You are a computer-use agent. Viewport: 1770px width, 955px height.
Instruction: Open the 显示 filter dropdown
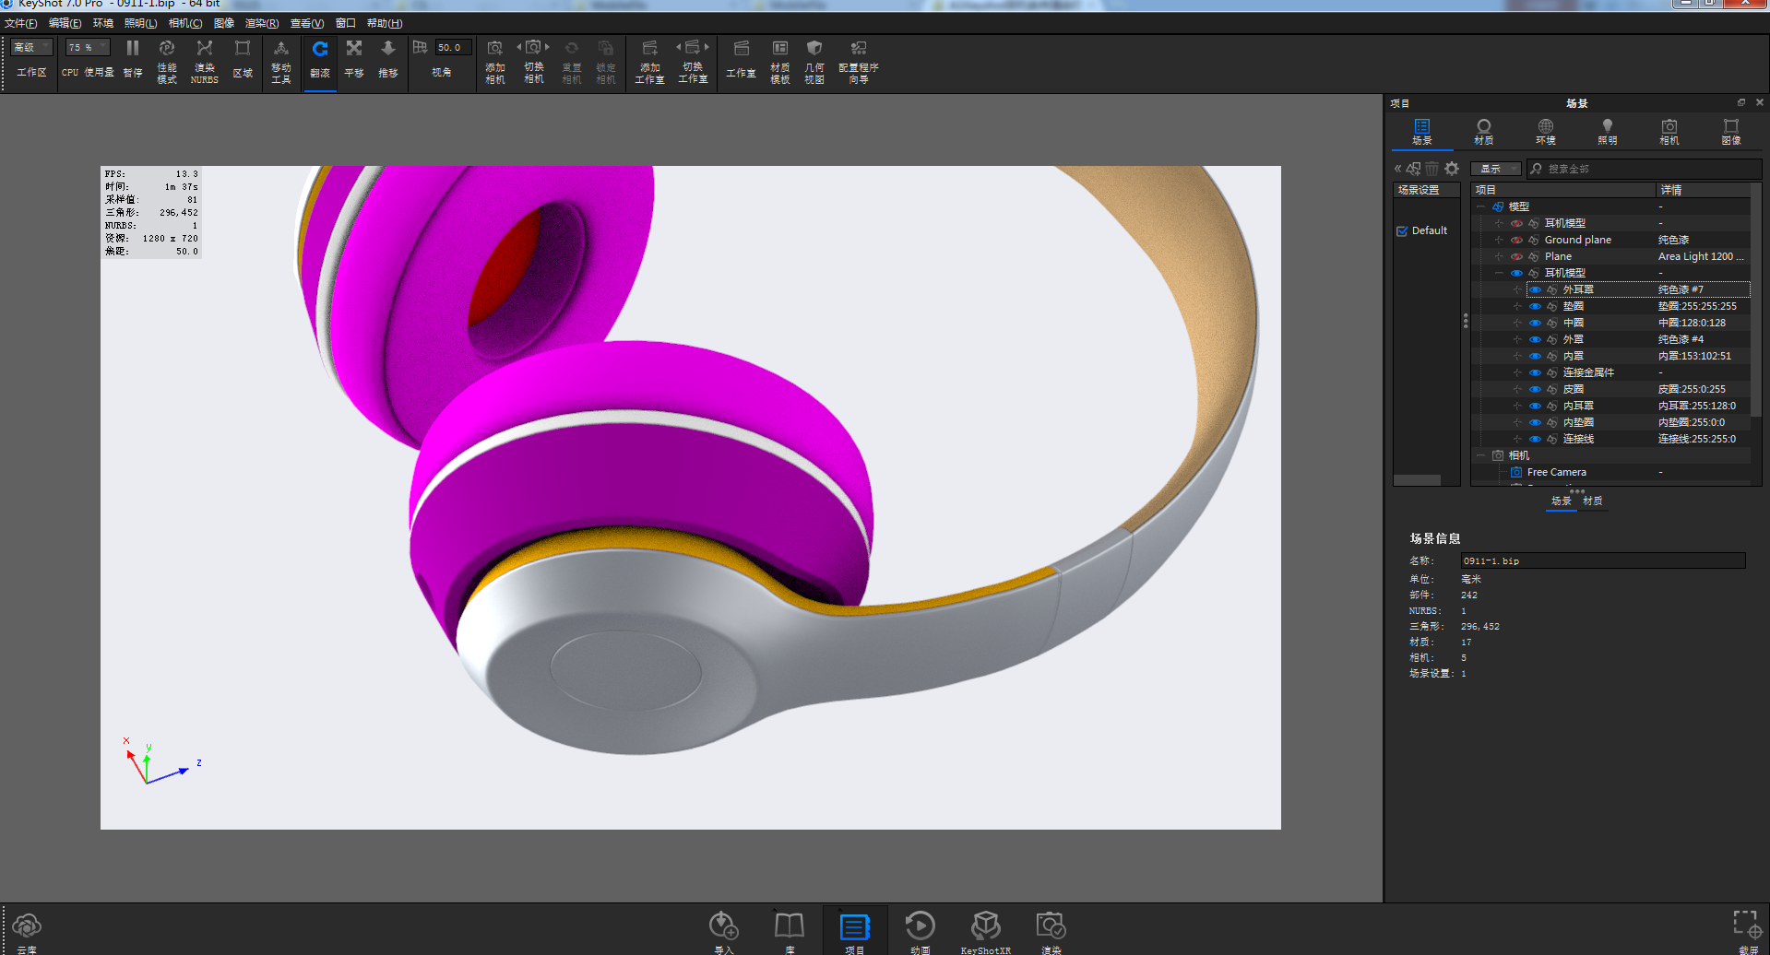1495,169
